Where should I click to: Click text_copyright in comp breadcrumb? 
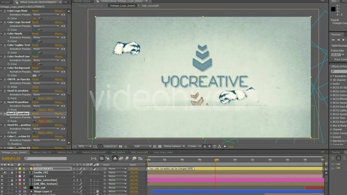pyautogui.click(x=150, y=6)
